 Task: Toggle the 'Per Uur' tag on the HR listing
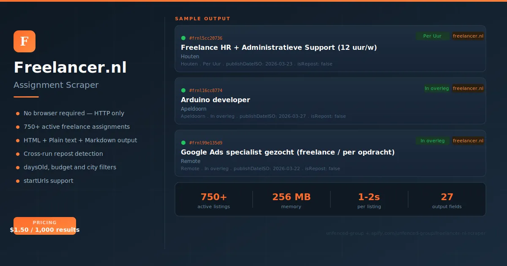(432, 36)
